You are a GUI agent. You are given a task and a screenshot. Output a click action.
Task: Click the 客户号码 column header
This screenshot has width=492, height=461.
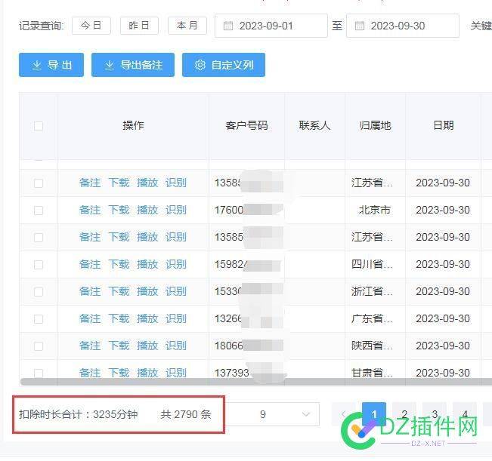[x=246, y=125]
